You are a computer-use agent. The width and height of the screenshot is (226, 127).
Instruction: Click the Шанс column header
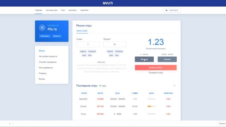tap(151, 93)
